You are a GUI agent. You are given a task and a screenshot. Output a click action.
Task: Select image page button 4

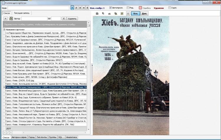(84, 8)
